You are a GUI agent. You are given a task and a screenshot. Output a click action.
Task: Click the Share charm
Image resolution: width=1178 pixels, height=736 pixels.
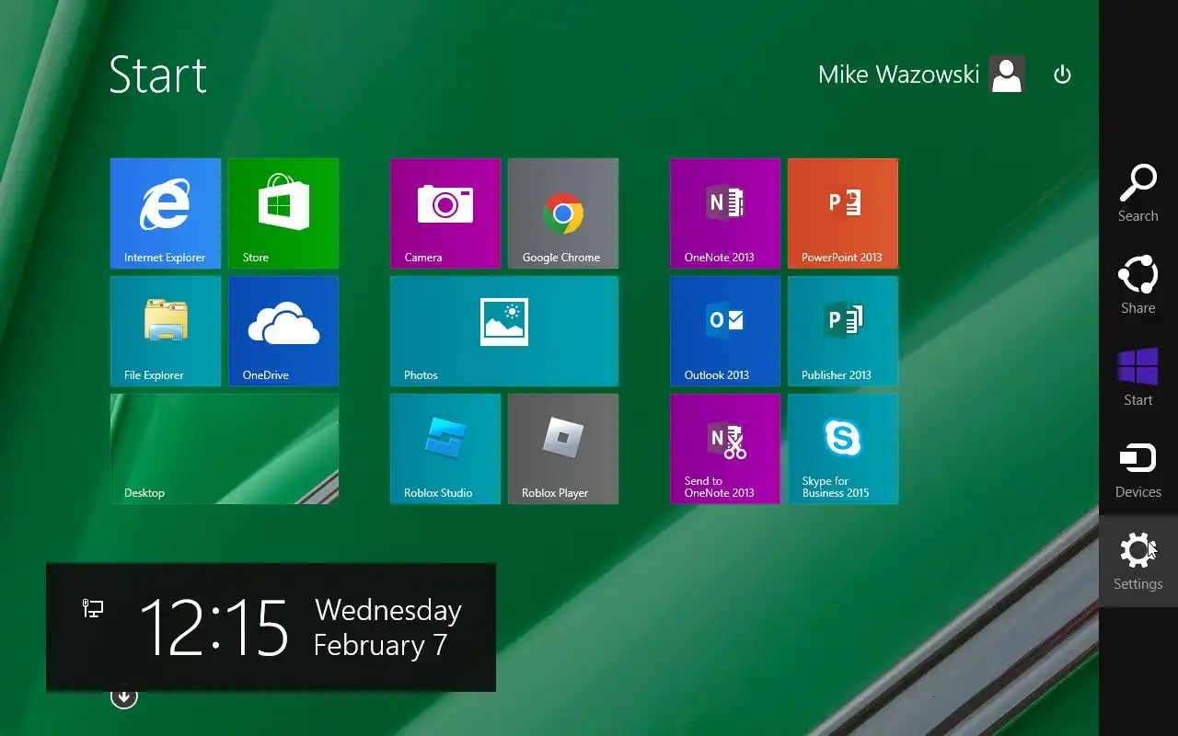click(1138, 285)
